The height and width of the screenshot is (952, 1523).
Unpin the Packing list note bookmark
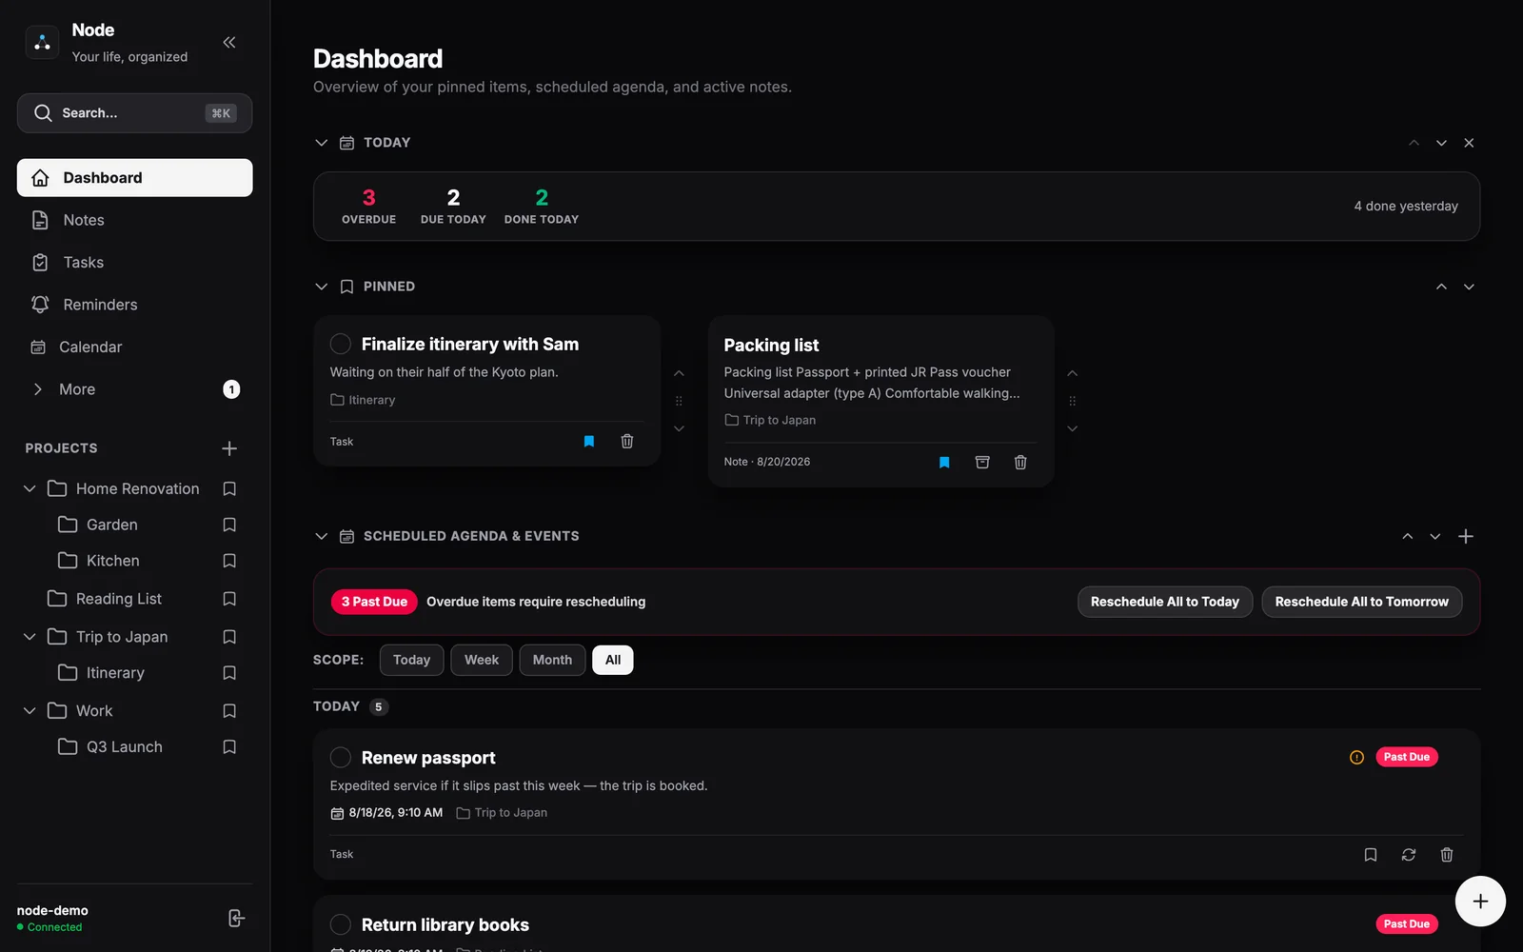click(x=944, y=462)
